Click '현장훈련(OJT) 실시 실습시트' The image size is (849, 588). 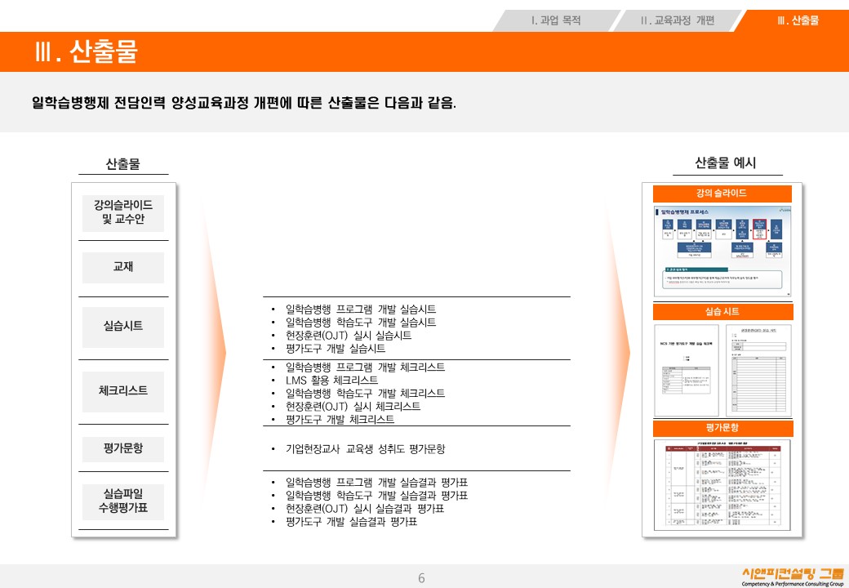click(348, 335)
